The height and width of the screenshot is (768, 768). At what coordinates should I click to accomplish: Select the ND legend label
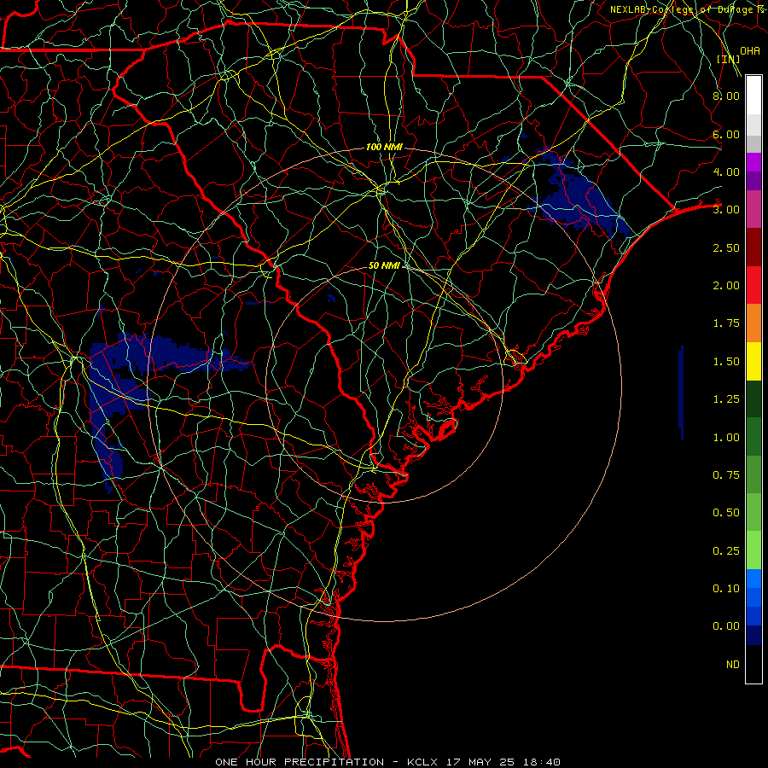(733, 665)
